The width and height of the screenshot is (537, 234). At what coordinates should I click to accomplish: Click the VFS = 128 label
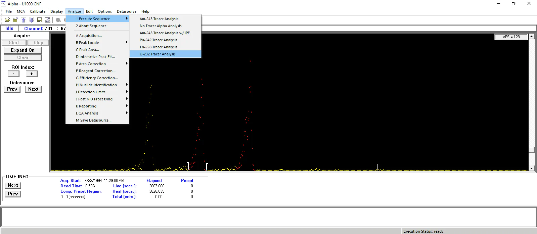(x=511, y=37)
